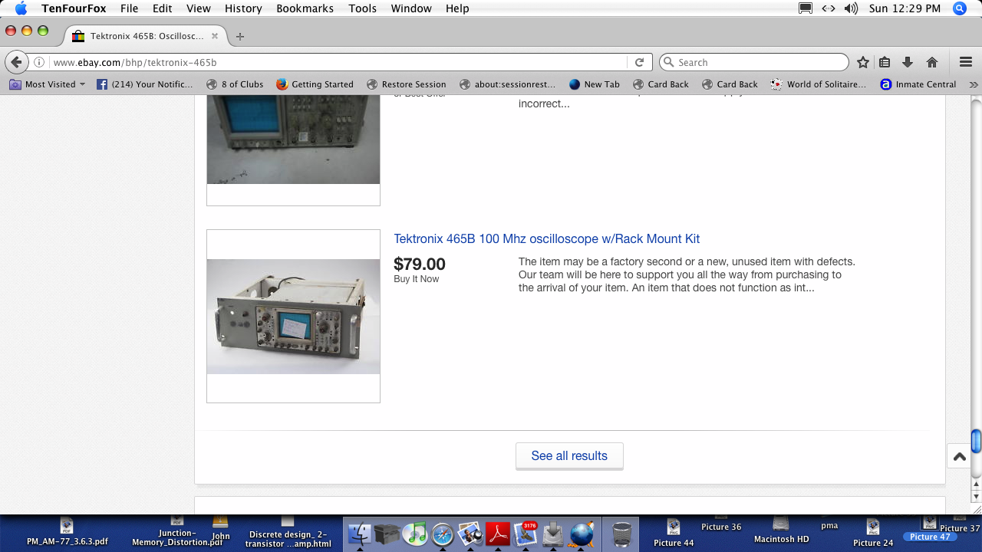The width and height of the screenshot is (982, 552).
Task: Show site information for ebay.com
Action: coord(39,62)
